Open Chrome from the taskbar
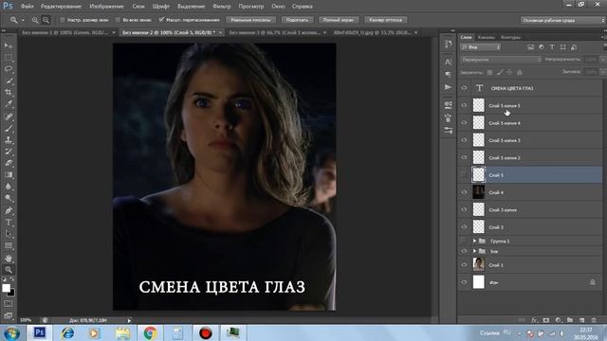 pyautogui.click(x=150, y=332)
